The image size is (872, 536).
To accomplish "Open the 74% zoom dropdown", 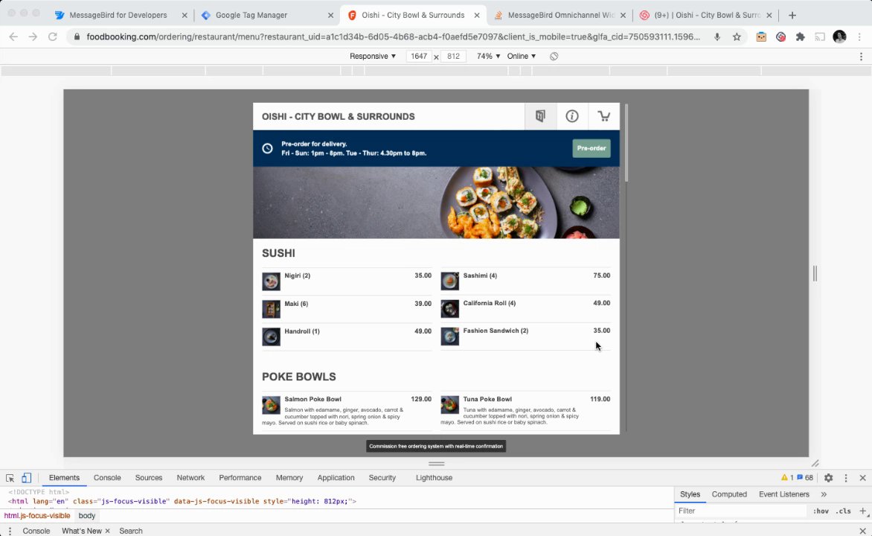I will (x=488, y=57).
